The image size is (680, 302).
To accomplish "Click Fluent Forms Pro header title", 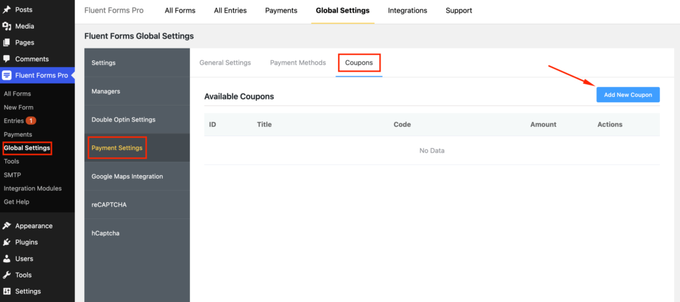I will pyautogui.click(x=114, y=11).
